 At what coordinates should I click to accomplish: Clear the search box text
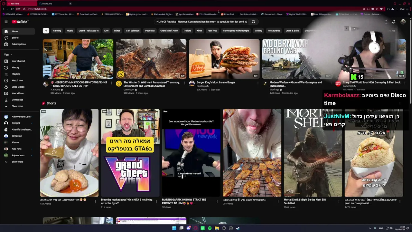pyautogui.click(x=246, y=22)
